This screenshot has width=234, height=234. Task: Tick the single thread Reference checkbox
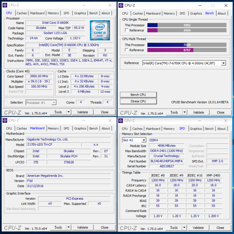click(x=127, y=30)
